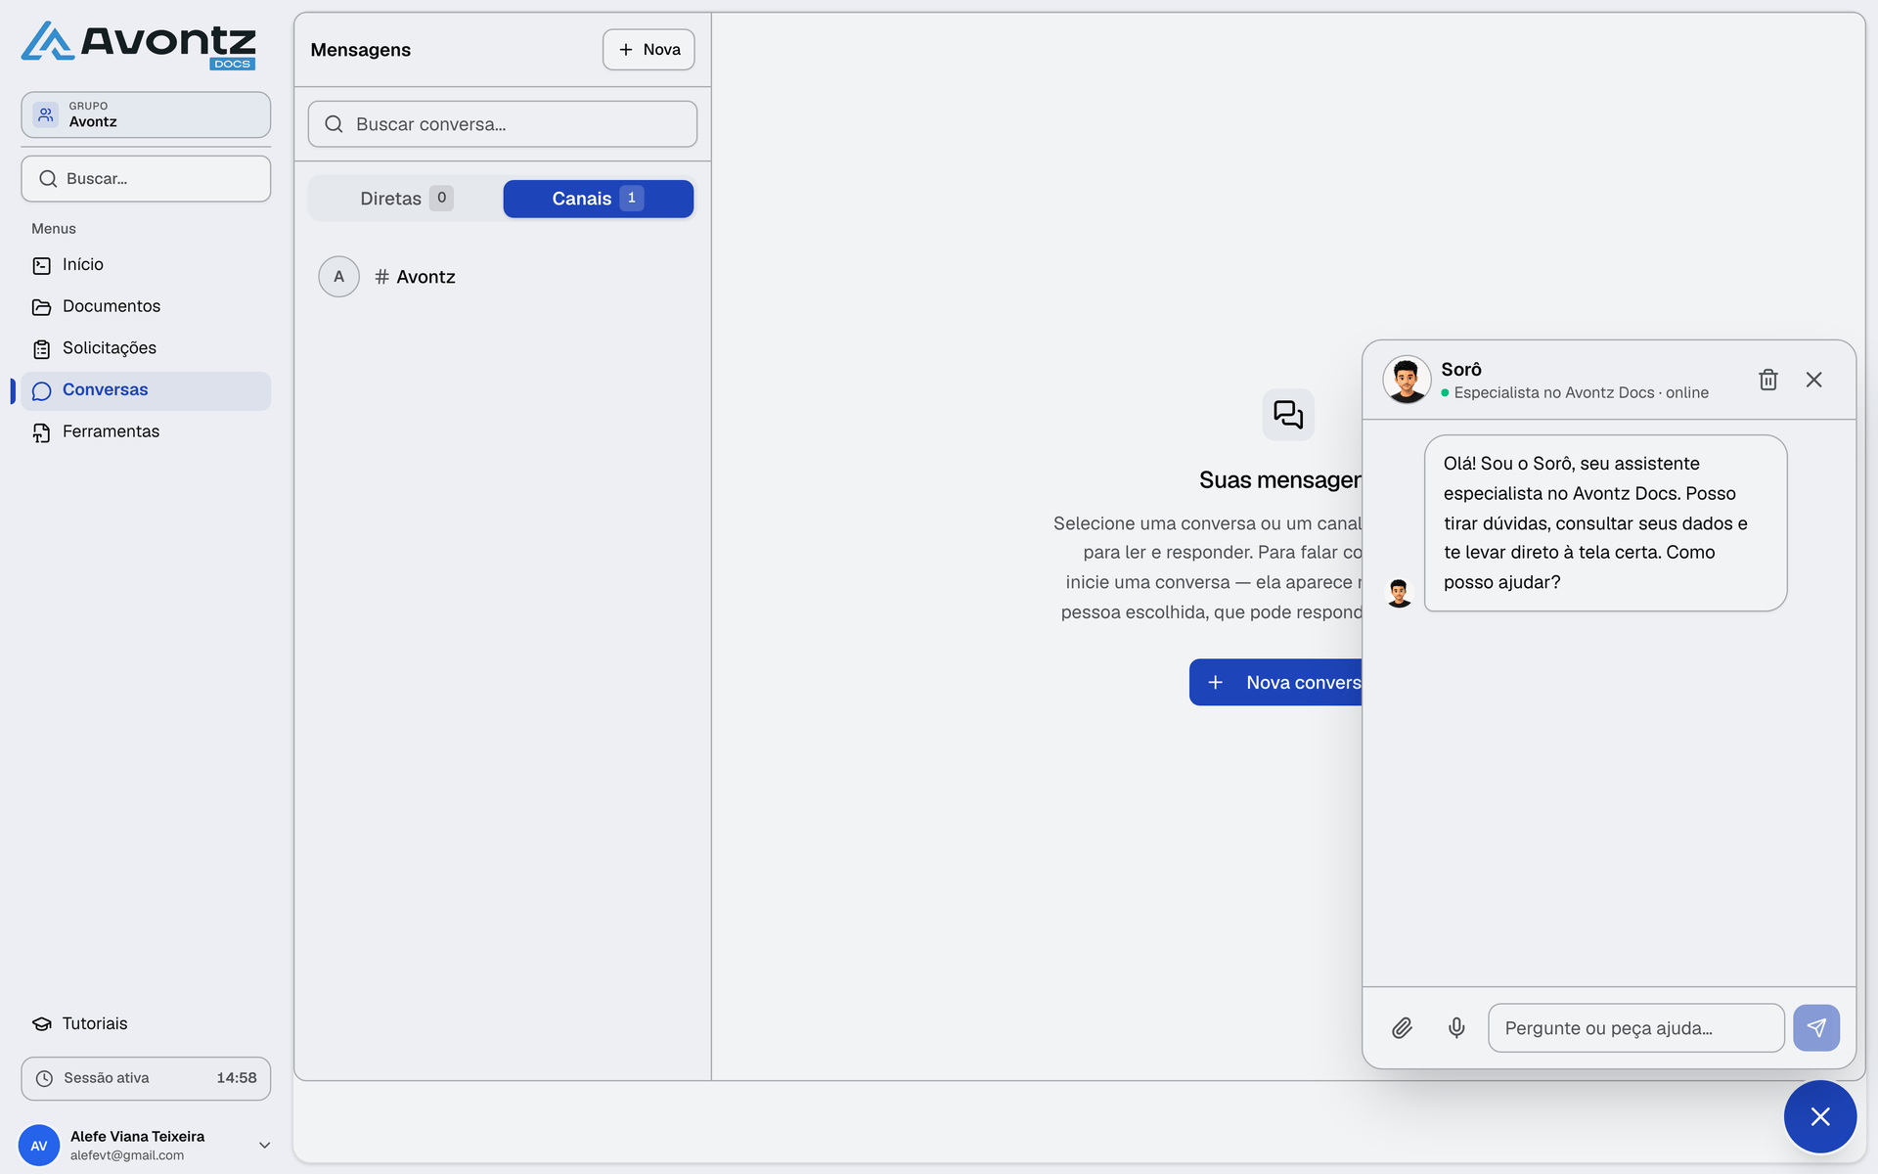Image resolution: width=1878 pixels, height=1174 pixels.
Task: Attach a file to Sorô chat
Action: click(x=1403, y=1028)
